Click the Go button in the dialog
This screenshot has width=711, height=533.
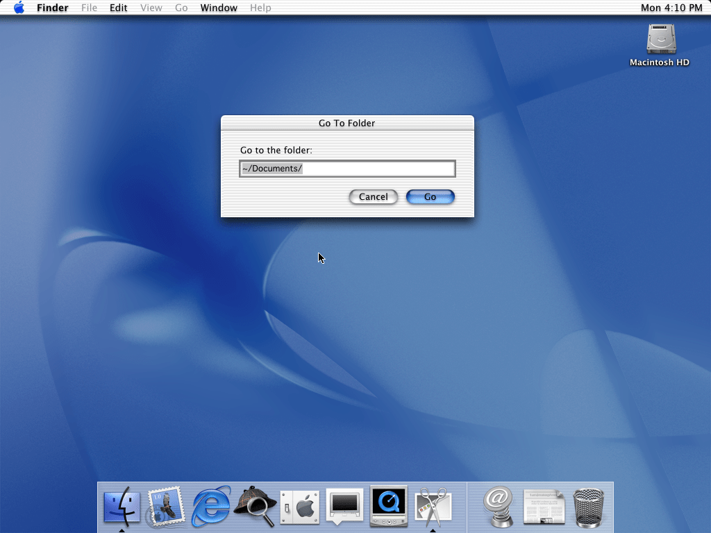(x=430, y=196)
